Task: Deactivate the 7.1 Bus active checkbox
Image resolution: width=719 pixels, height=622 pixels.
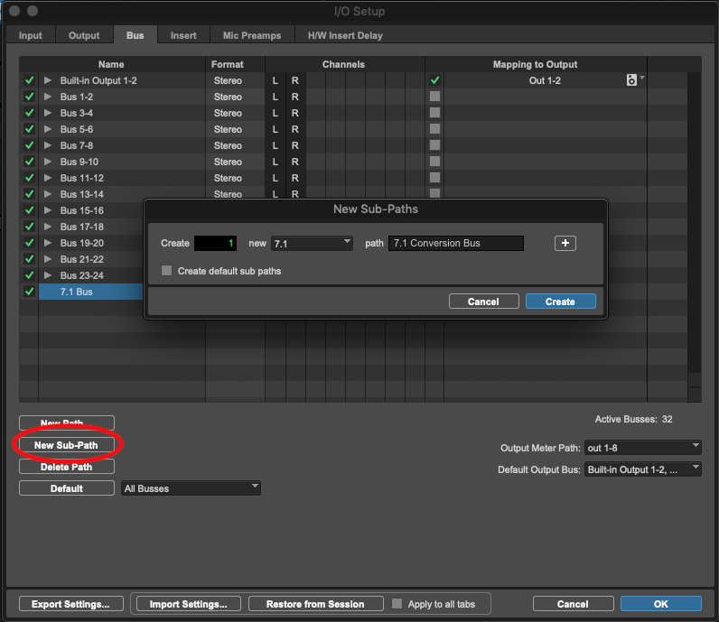Action: (x=29, y=292)
